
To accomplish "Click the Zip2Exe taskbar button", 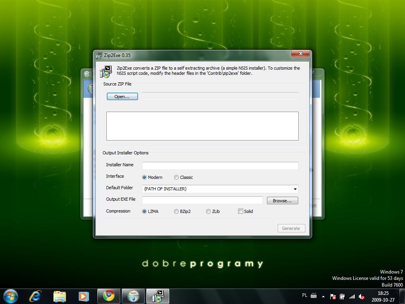I will tap(157, 296).
